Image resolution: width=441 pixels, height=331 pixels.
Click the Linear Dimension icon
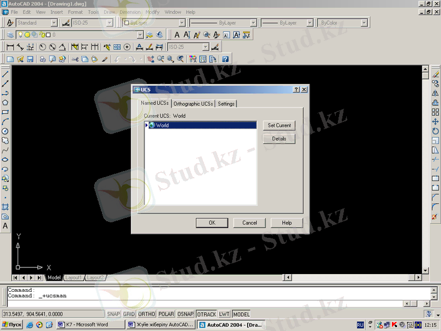point(10,47)
